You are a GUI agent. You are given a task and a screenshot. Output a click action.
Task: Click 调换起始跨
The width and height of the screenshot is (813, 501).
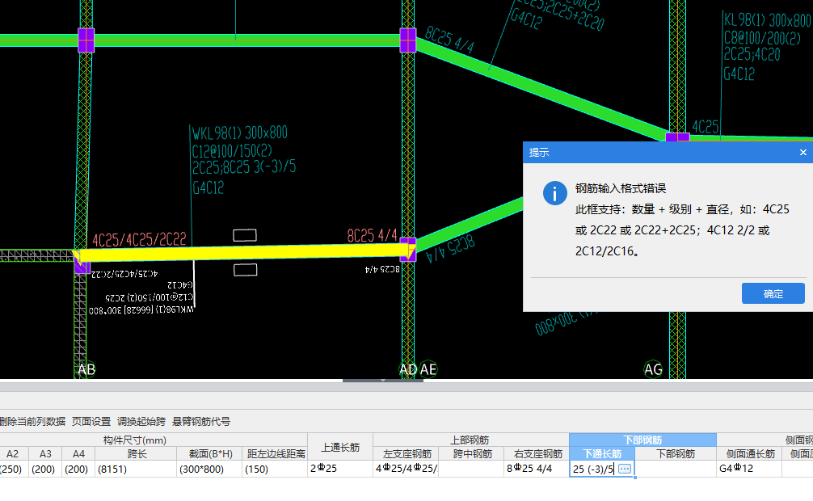[141, 421]
